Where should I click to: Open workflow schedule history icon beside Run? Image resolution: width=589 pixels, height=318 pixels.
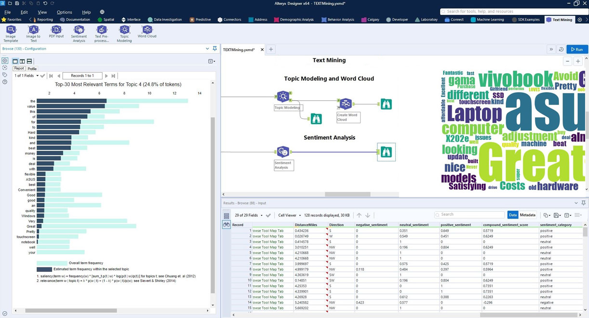tap(561, 50)
